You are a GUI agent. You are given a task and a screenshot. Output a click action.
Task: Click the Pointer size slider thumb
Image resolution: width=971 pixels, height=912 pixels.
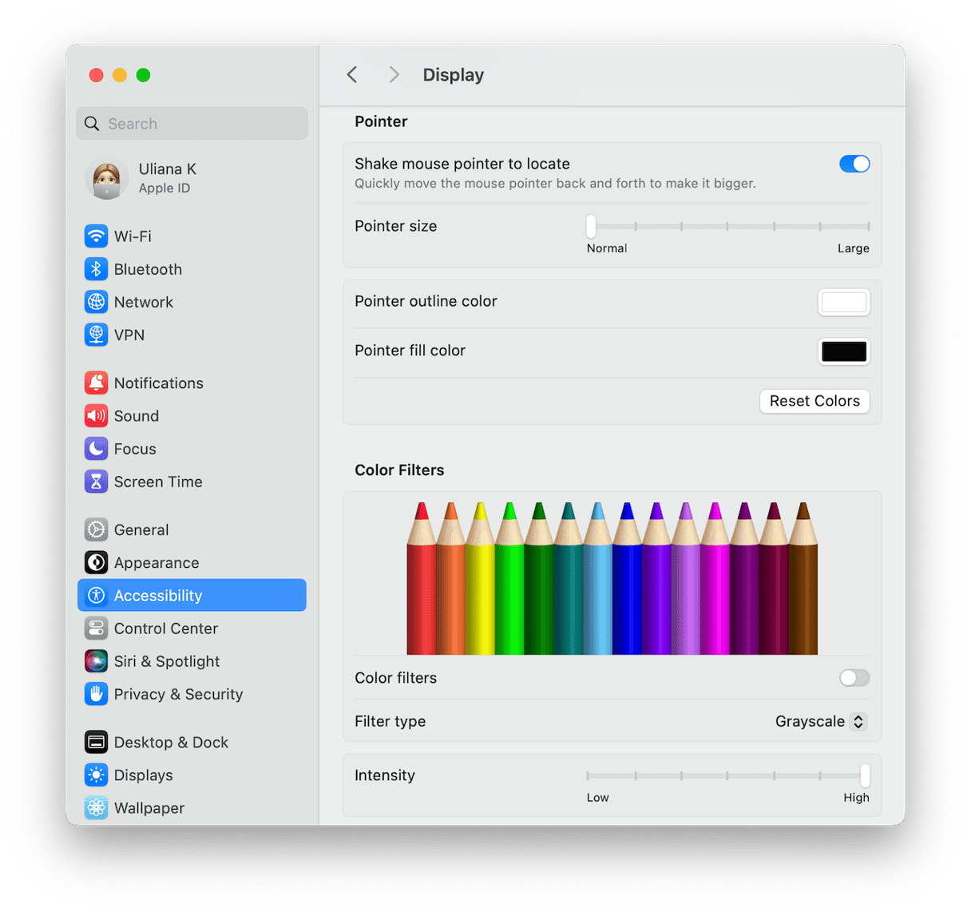(x=591, y=227)
